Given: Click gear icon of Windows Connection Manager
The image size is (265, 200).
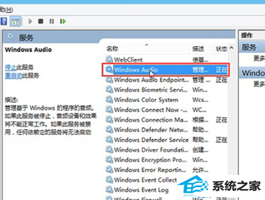Looking at the screenshot, I should pyautogui.click(x=109, y=120).
